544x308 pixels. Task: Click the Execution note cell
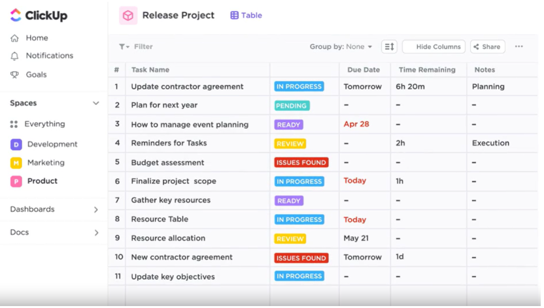[x=490, y=144]
